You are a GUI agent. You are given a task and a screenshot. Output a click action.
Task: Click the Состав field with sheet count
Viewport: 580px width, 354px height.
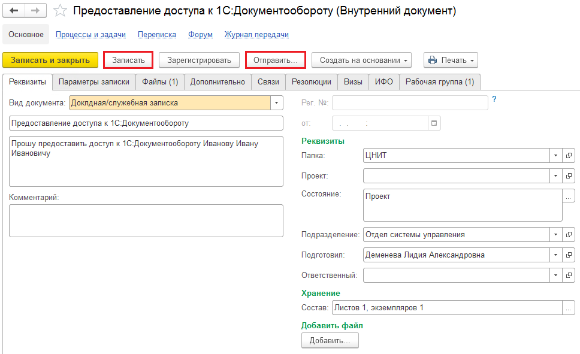tap(447, 308)
